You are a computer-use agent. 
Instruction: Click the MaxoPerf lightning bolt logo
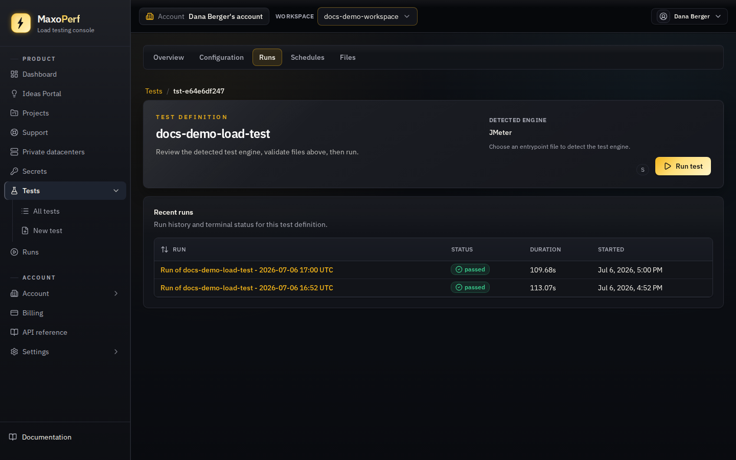point(21,23)
